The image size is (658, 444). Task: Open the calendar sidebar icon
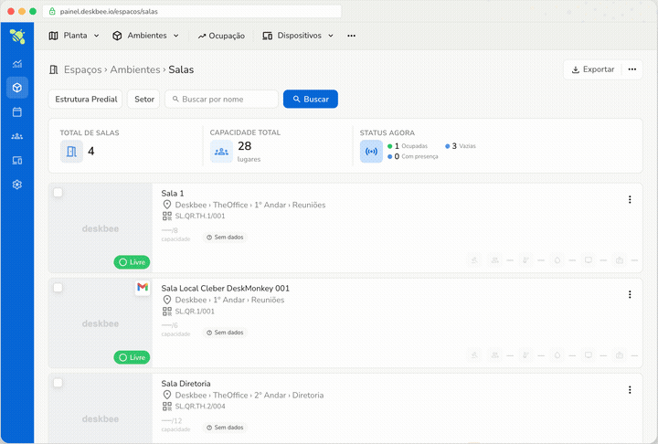(x=17, y=112)
